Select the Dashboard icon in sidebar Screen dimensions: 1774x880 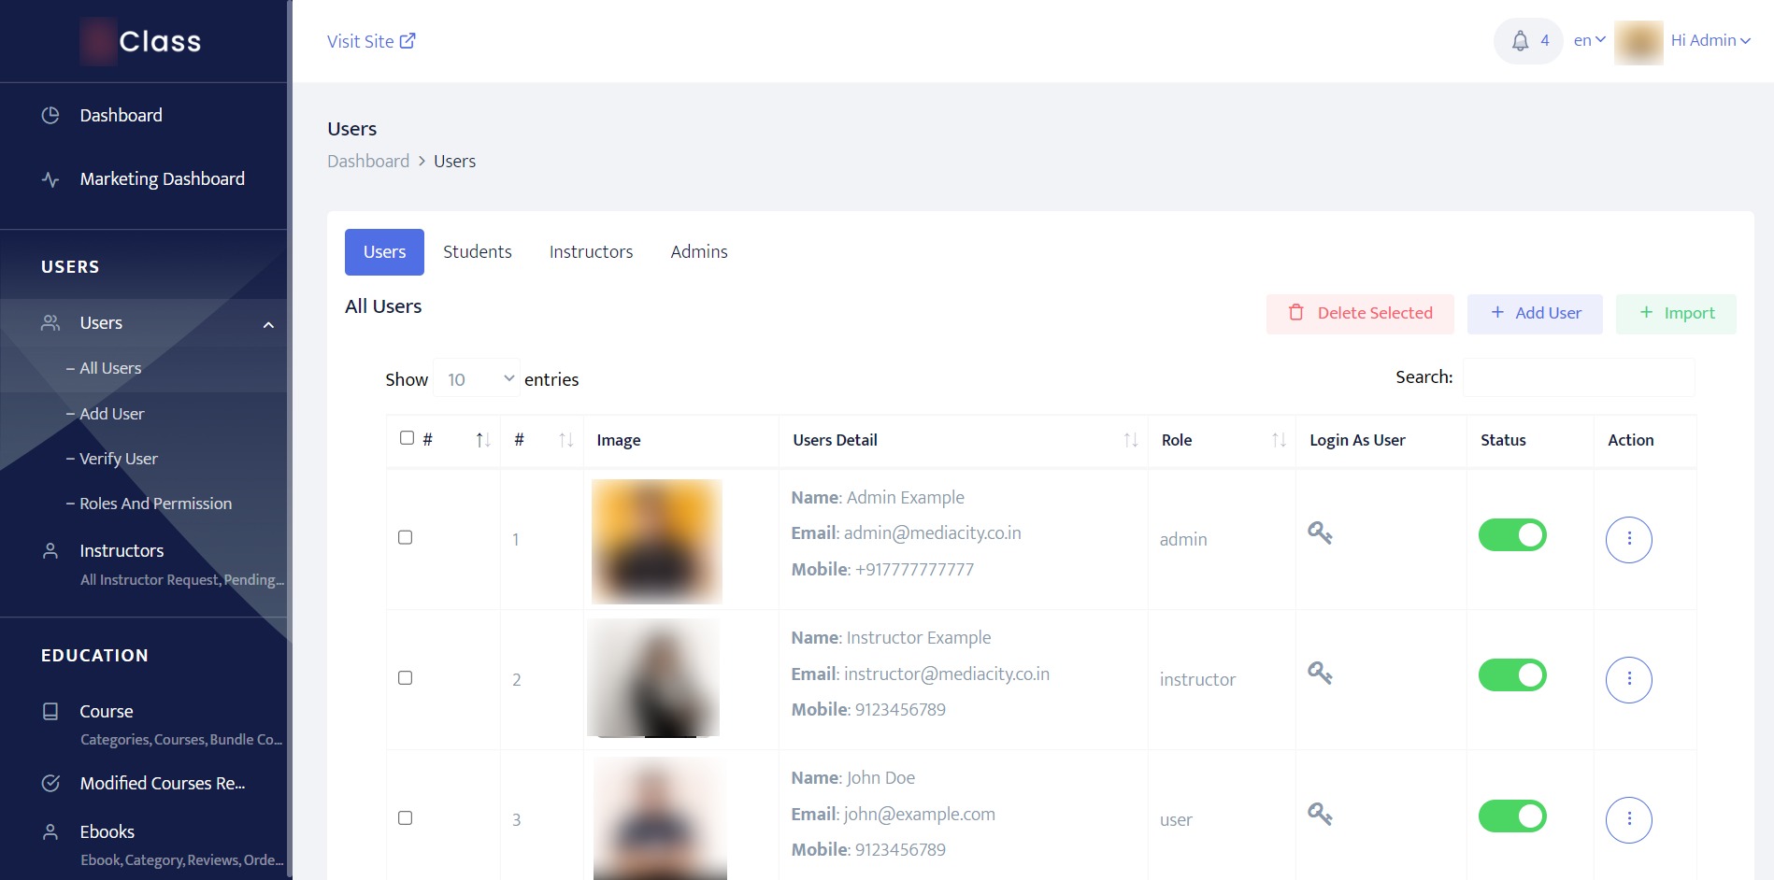pos(50,115)
